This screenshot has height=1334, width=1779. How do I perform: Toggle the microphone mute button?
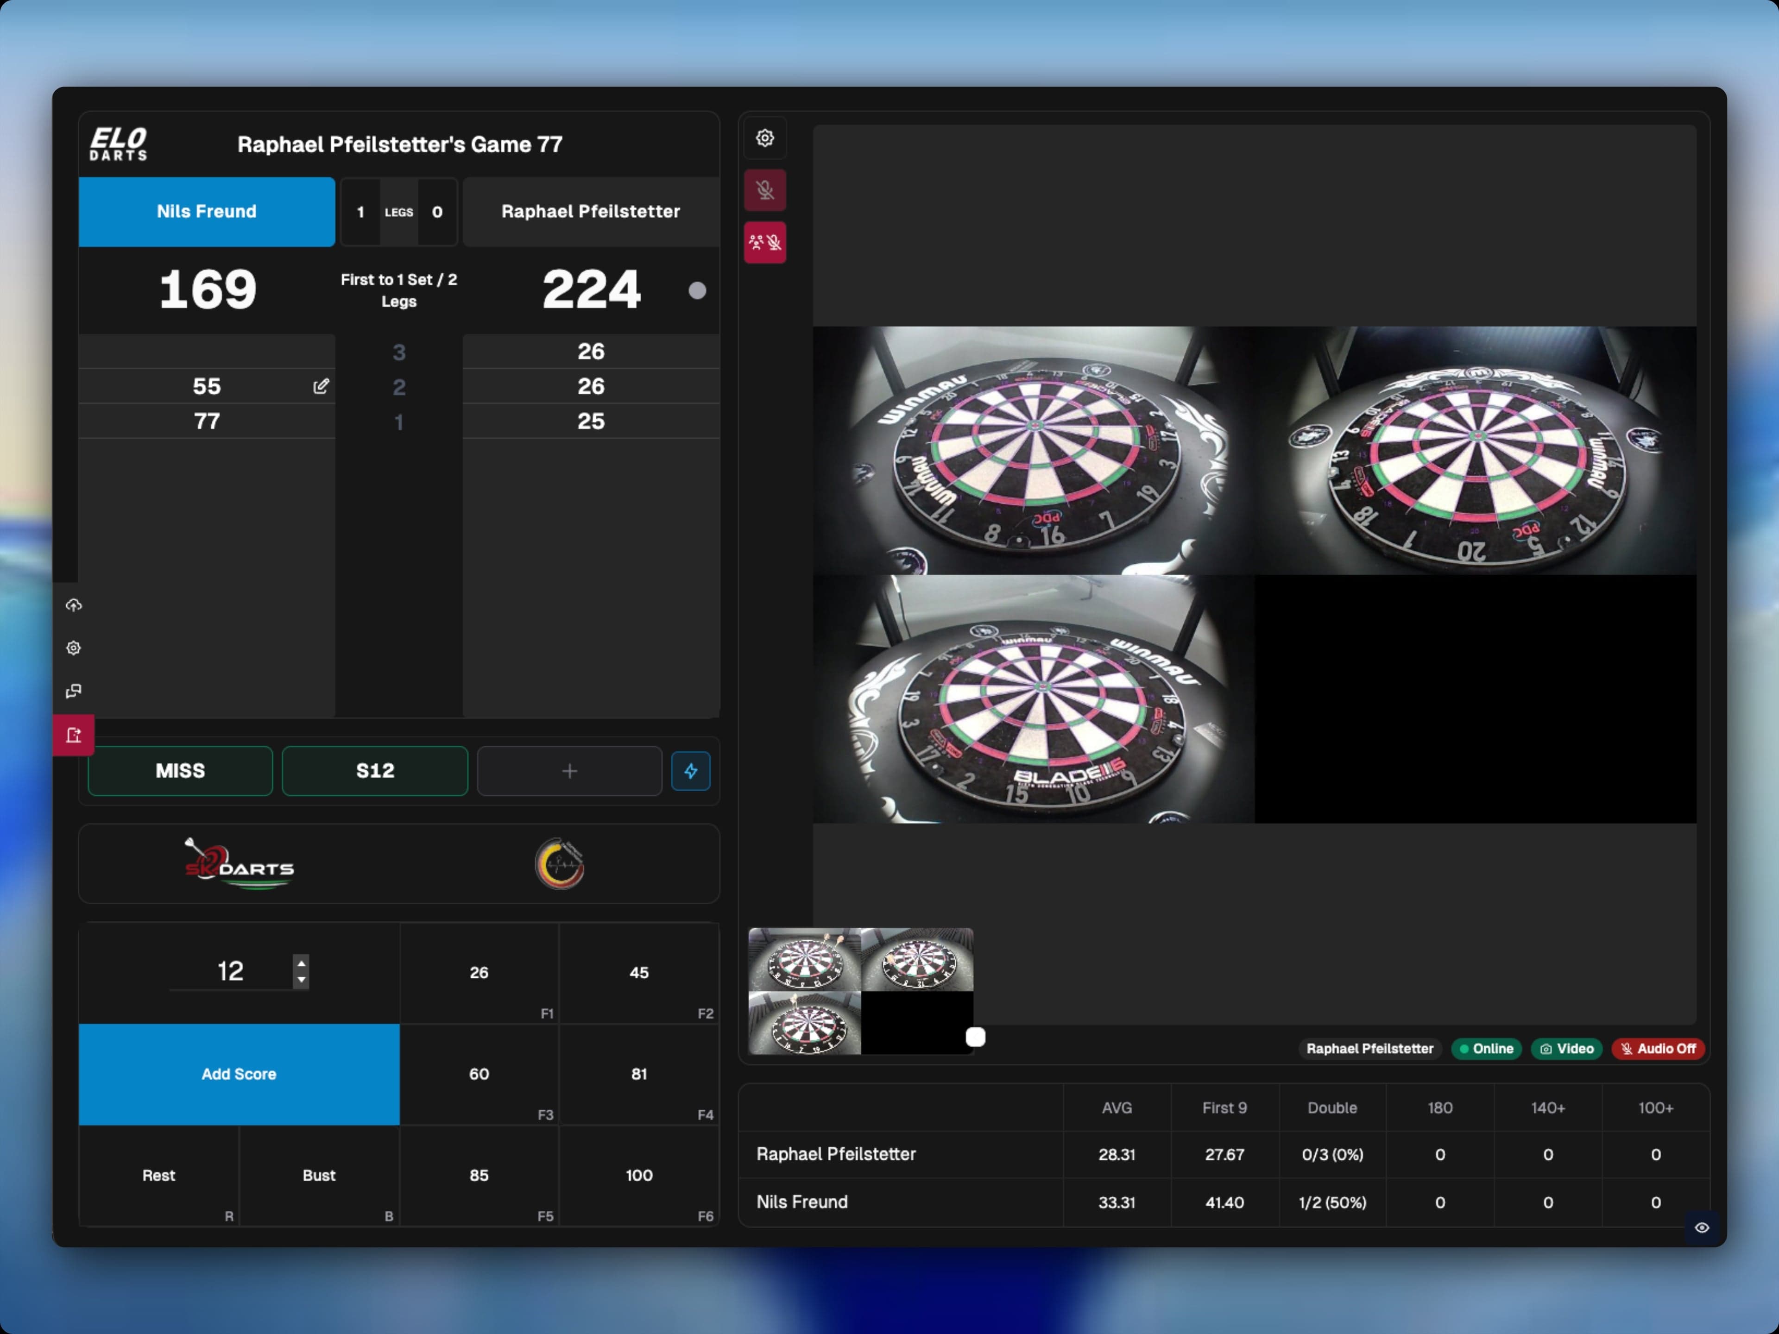pyautogui.click(x=765, y=190)
